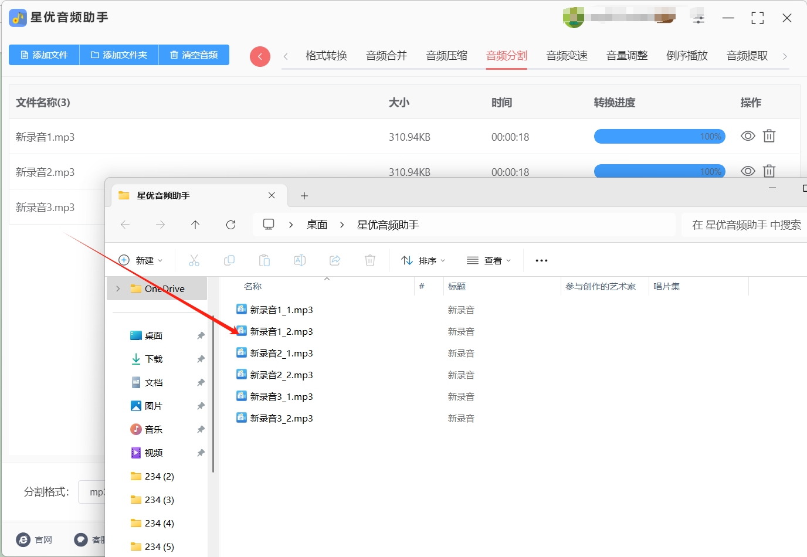Click the Delete trash icon in the Explorer toolbar
The image size is (807, 557).
click(x=370, y=260)
